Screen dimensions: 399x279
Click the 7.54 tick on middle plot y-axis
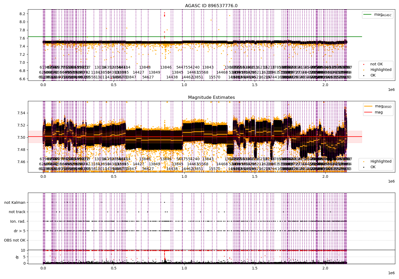(x=22, y=113)
